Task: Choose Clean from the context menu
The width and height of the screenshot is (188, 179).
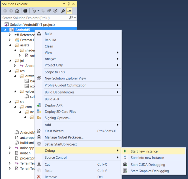Action: 78,46
